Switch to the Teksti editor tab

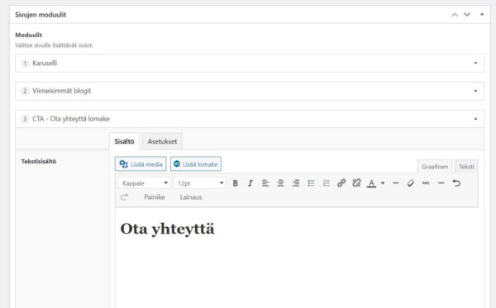pyautogui.click(x=466, y=167)
